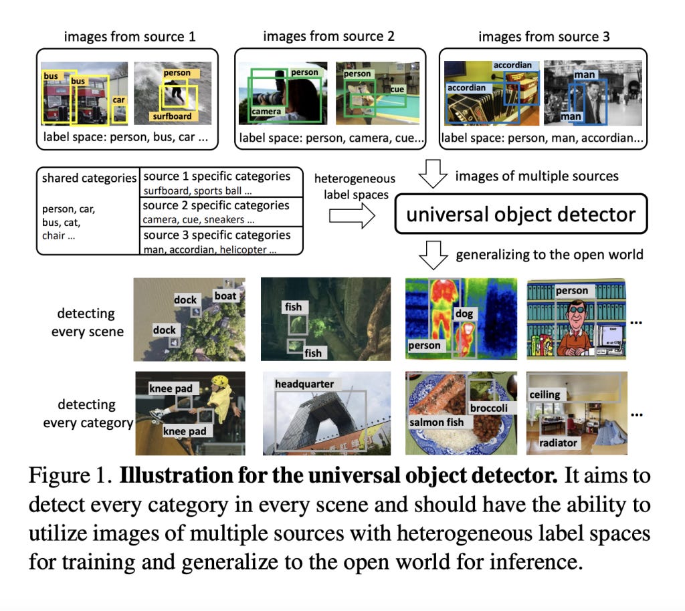The height and width of the screenshot is (611, 685).
Task: Click 'label space: person, camera, cue...' text
Action: 332,138
